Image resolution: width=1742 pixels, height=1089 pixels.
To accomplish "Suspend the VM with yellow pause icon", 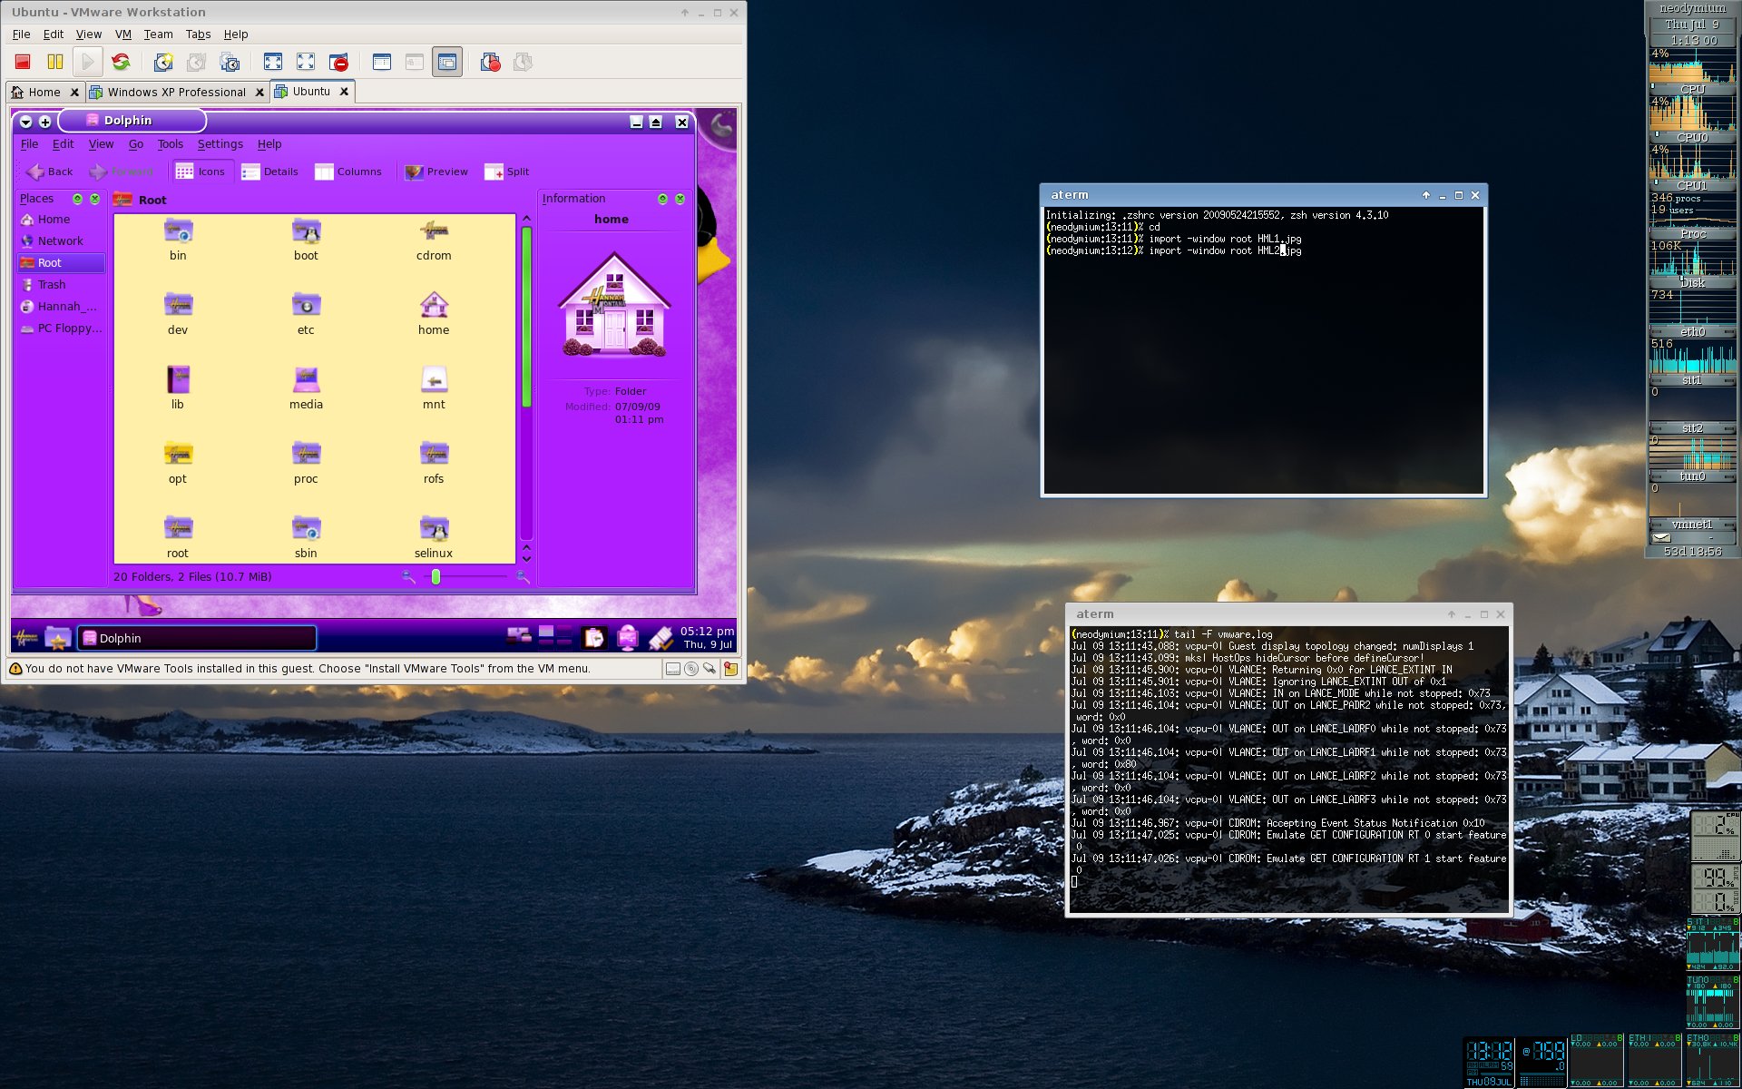I will [x=55, y=62].
